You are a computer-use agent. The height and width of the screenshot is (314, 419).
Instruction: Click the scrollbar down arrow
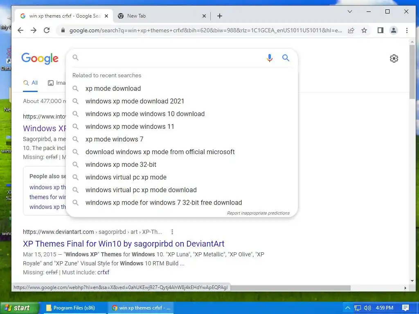pos(412,281)
